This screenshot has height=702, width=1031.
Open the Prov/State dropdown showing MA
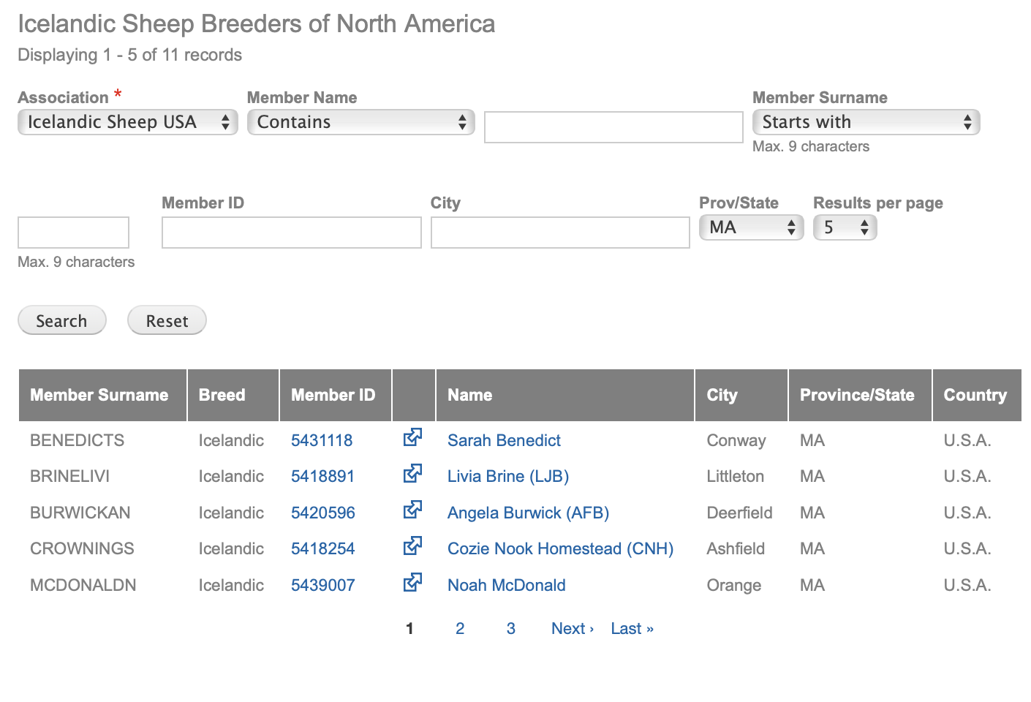click(751, 227)
